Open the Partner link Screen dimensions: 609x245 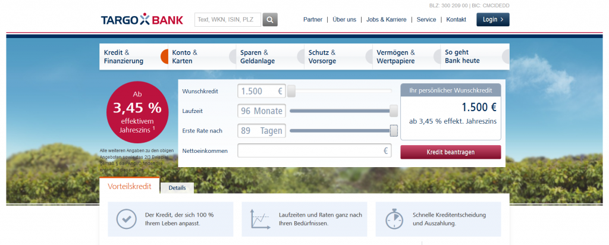pos(313,20)
